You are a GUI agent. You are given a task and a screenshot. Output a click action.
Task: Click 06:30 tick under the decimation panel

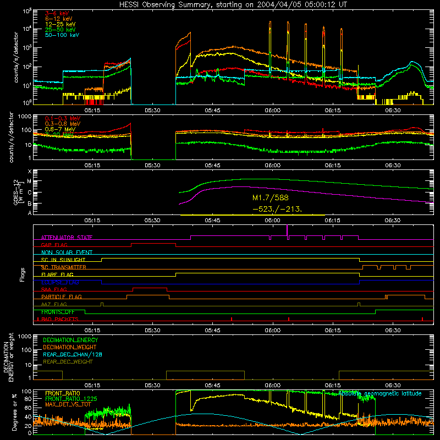click(393, 386)
